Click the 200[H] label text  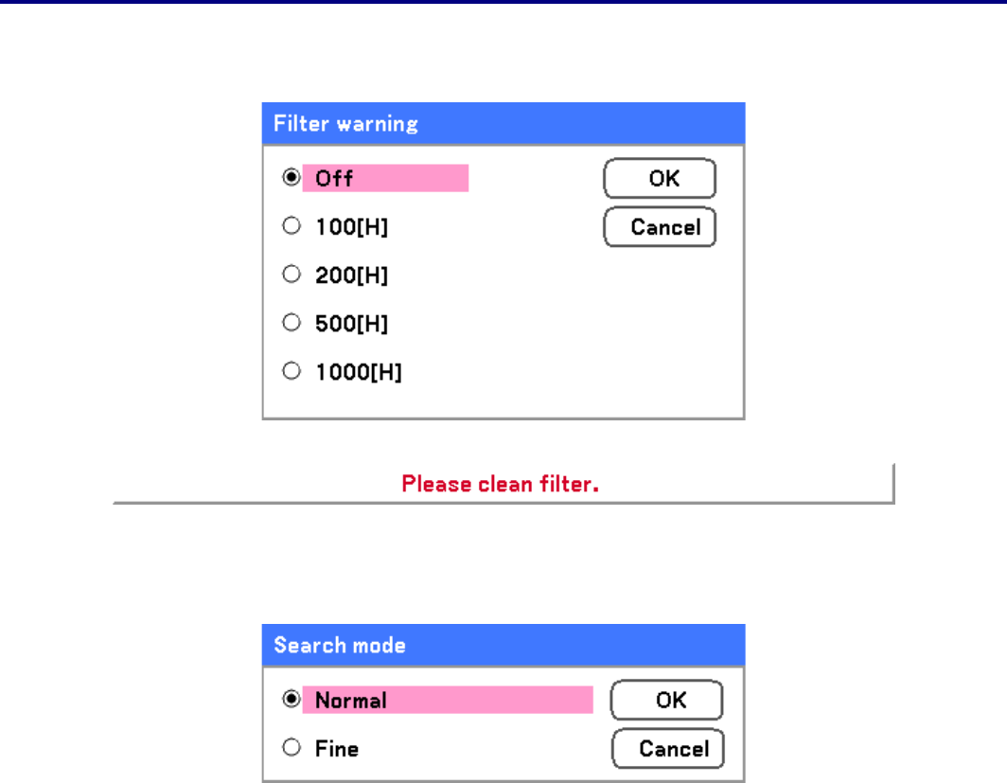[351, 276]
